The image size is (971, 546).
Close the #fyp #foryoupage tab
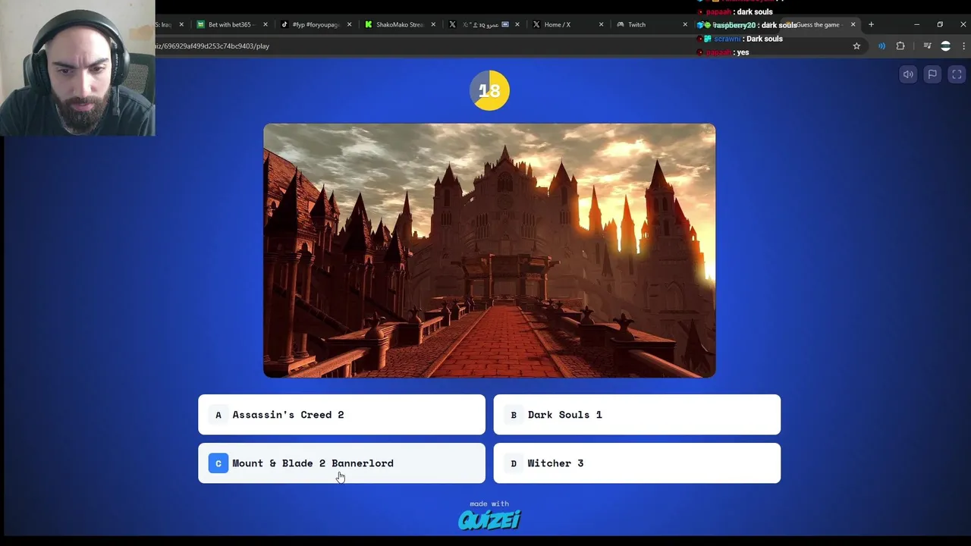[x=350, y=24]
